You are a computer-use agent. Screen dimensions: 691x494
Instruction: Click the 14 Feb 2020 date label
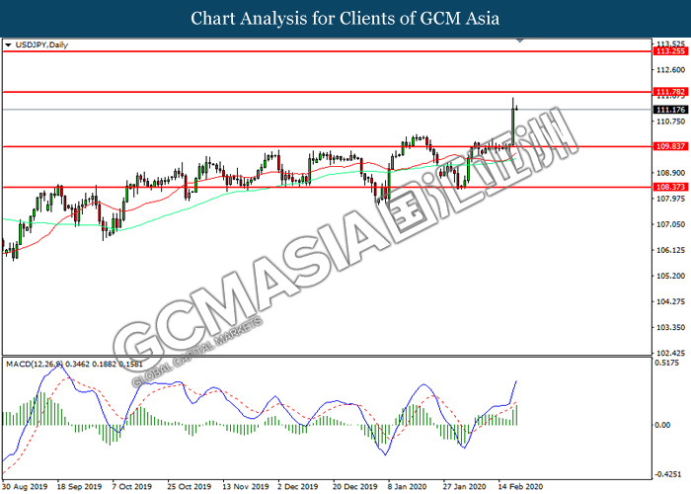click(520, 487)
